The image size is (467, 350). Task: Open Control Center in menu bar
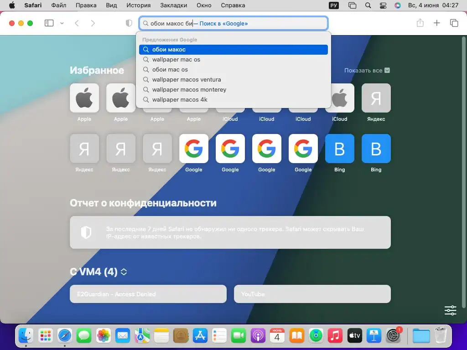click(x=383, y=5)
